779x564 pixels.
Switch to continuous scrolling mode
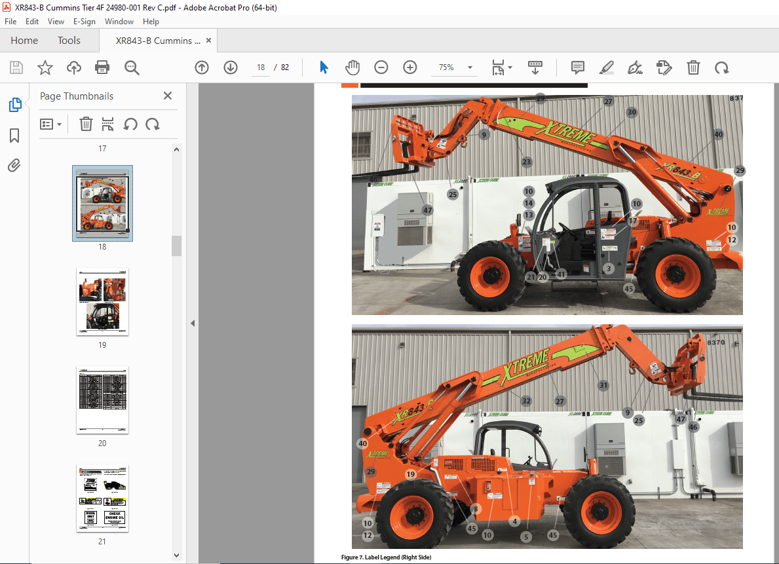[x=535, y=67]
